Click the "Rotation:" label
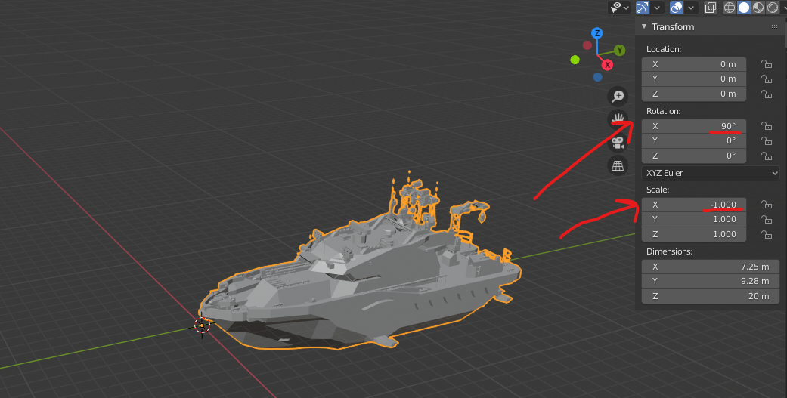This screenshot has width=787, height=398. 664,111
